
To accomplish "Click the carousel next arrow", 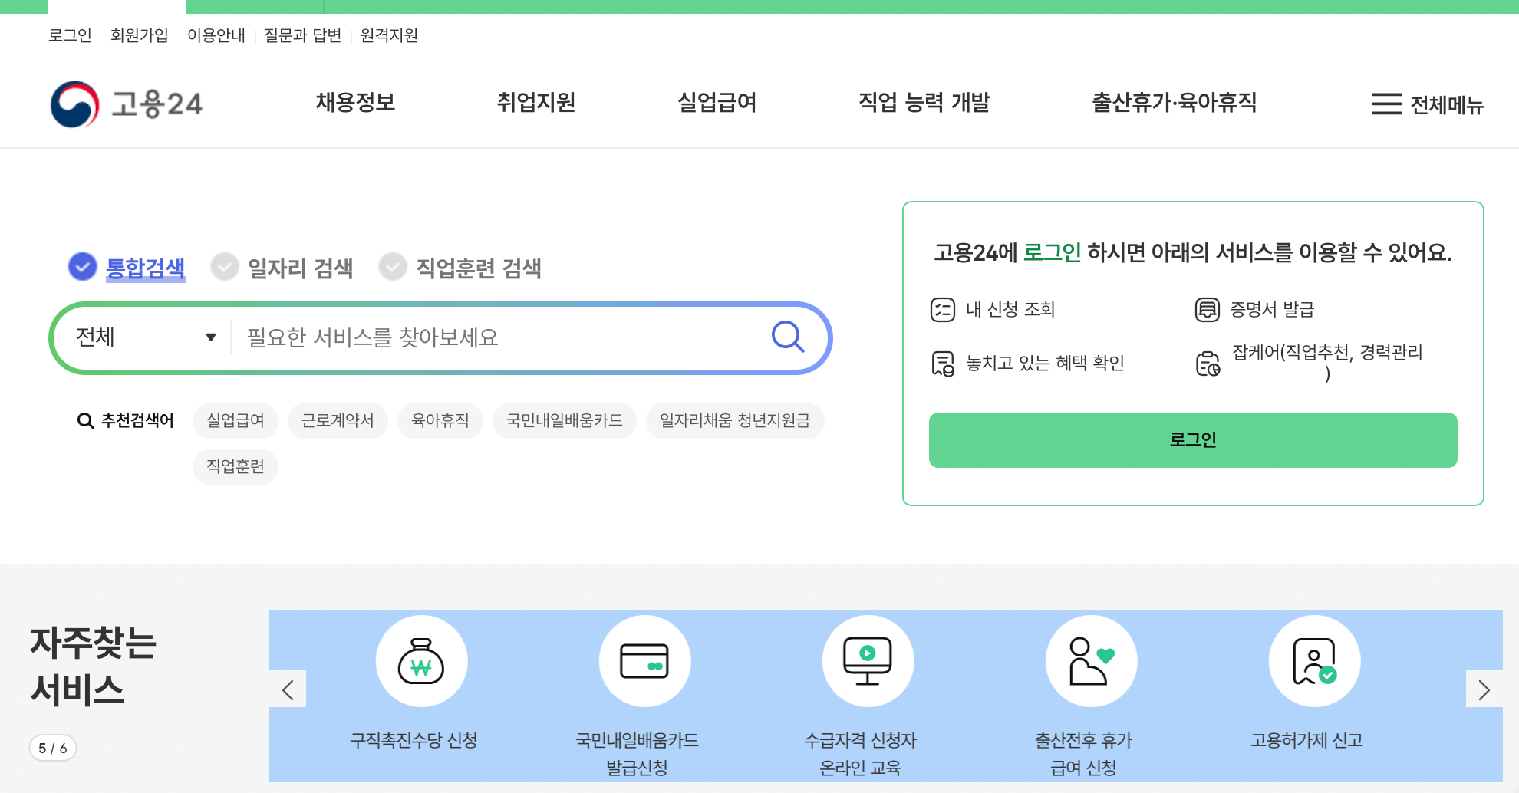I will click(x=1482, y=689).
